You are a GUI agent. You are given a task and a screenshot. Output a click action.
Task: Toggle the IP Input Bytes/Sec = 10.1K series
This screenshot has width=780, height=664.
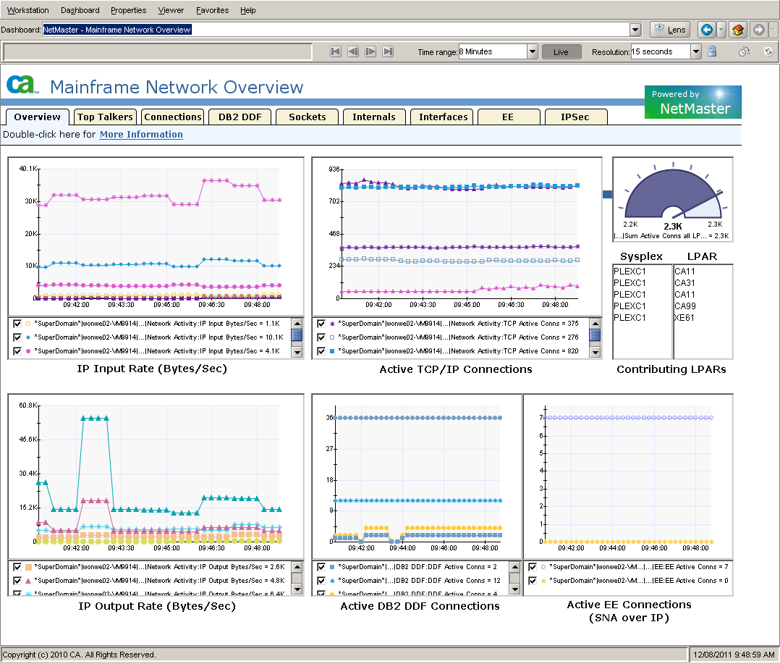(17, 337)
